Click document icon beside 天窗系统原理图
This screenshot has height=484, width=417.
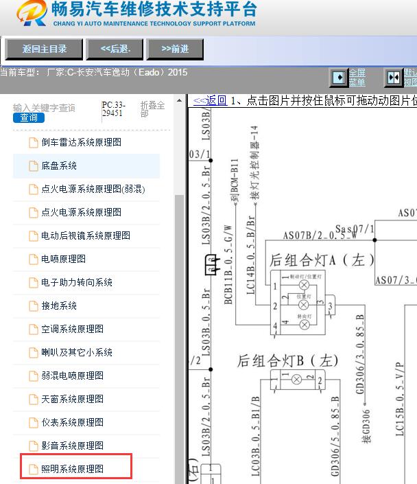(x=34, y=400)
